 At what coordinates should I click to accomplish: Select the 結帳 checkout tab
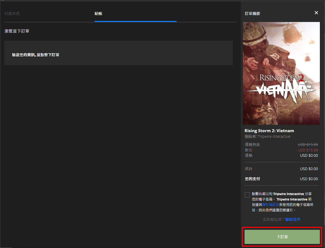tap(98, 13)
